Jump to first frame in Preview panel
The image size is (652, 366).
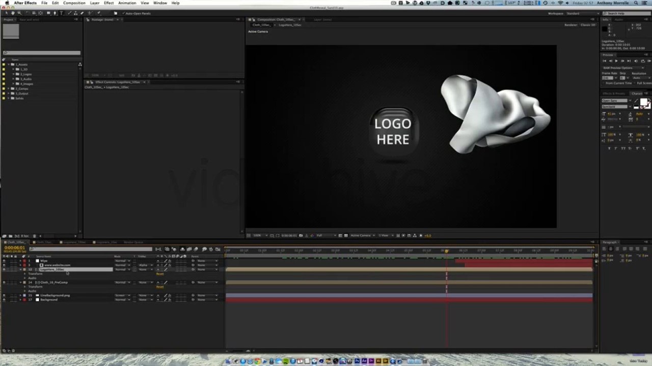pyautogui.click(x=605, y=61)
